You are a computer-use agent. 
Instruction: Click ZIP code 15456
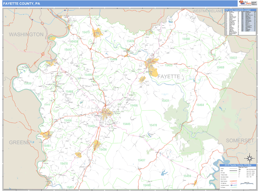click(x=134, y=105)
